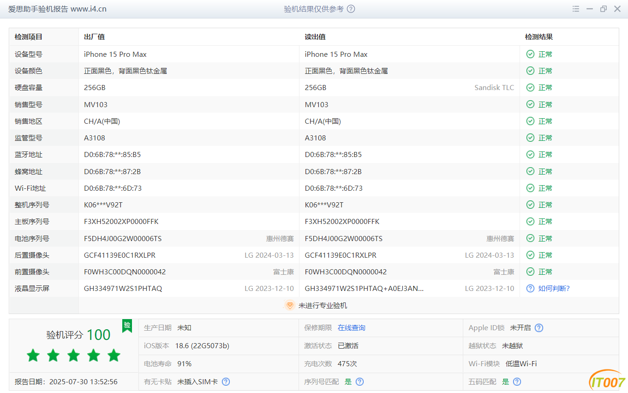The height and width of the screenshot is (393, 628).
Task: Click help icon next to 五码匹配
Action: 517,382
